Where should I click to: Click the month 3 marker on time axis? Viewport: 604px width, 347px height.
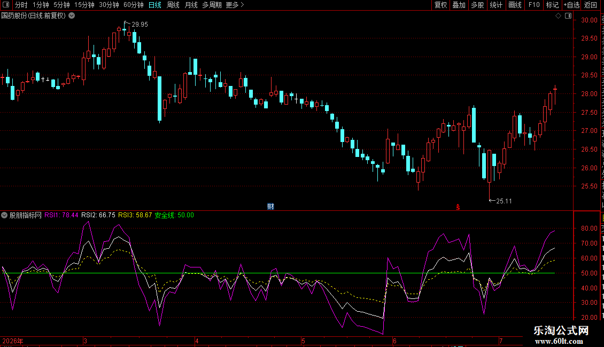point(85,341)
